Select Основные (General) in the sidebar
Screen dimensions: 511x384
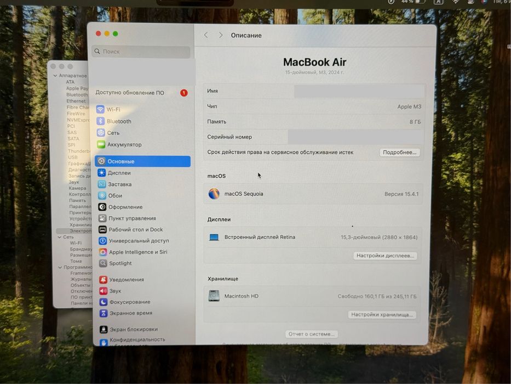(x=143, y=161)
